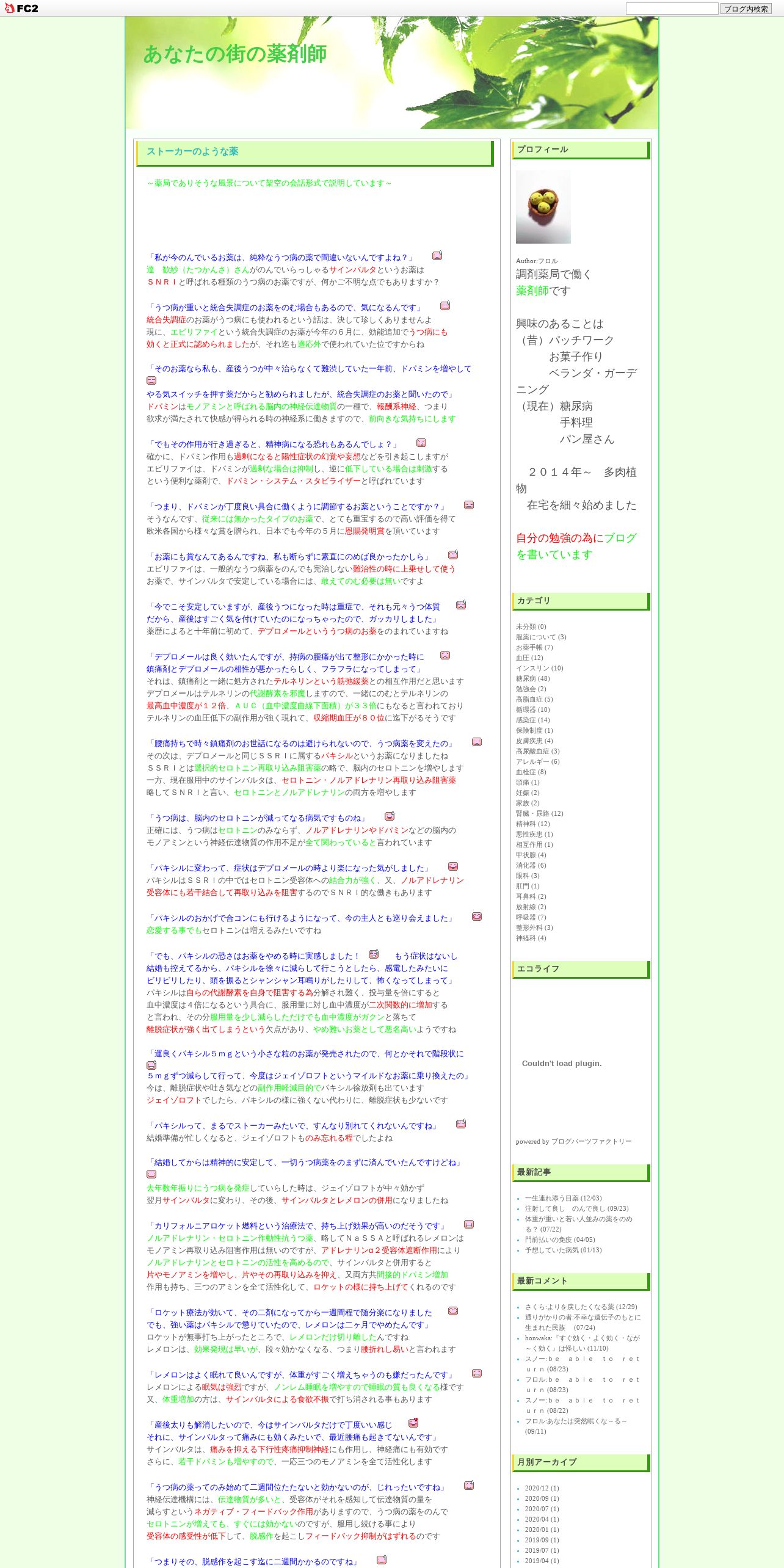Click emoji after 調節するお薬ということですか line
The width and height of the screenshot is (784, 1568).
pyautogui.click(x=469, y=505)
